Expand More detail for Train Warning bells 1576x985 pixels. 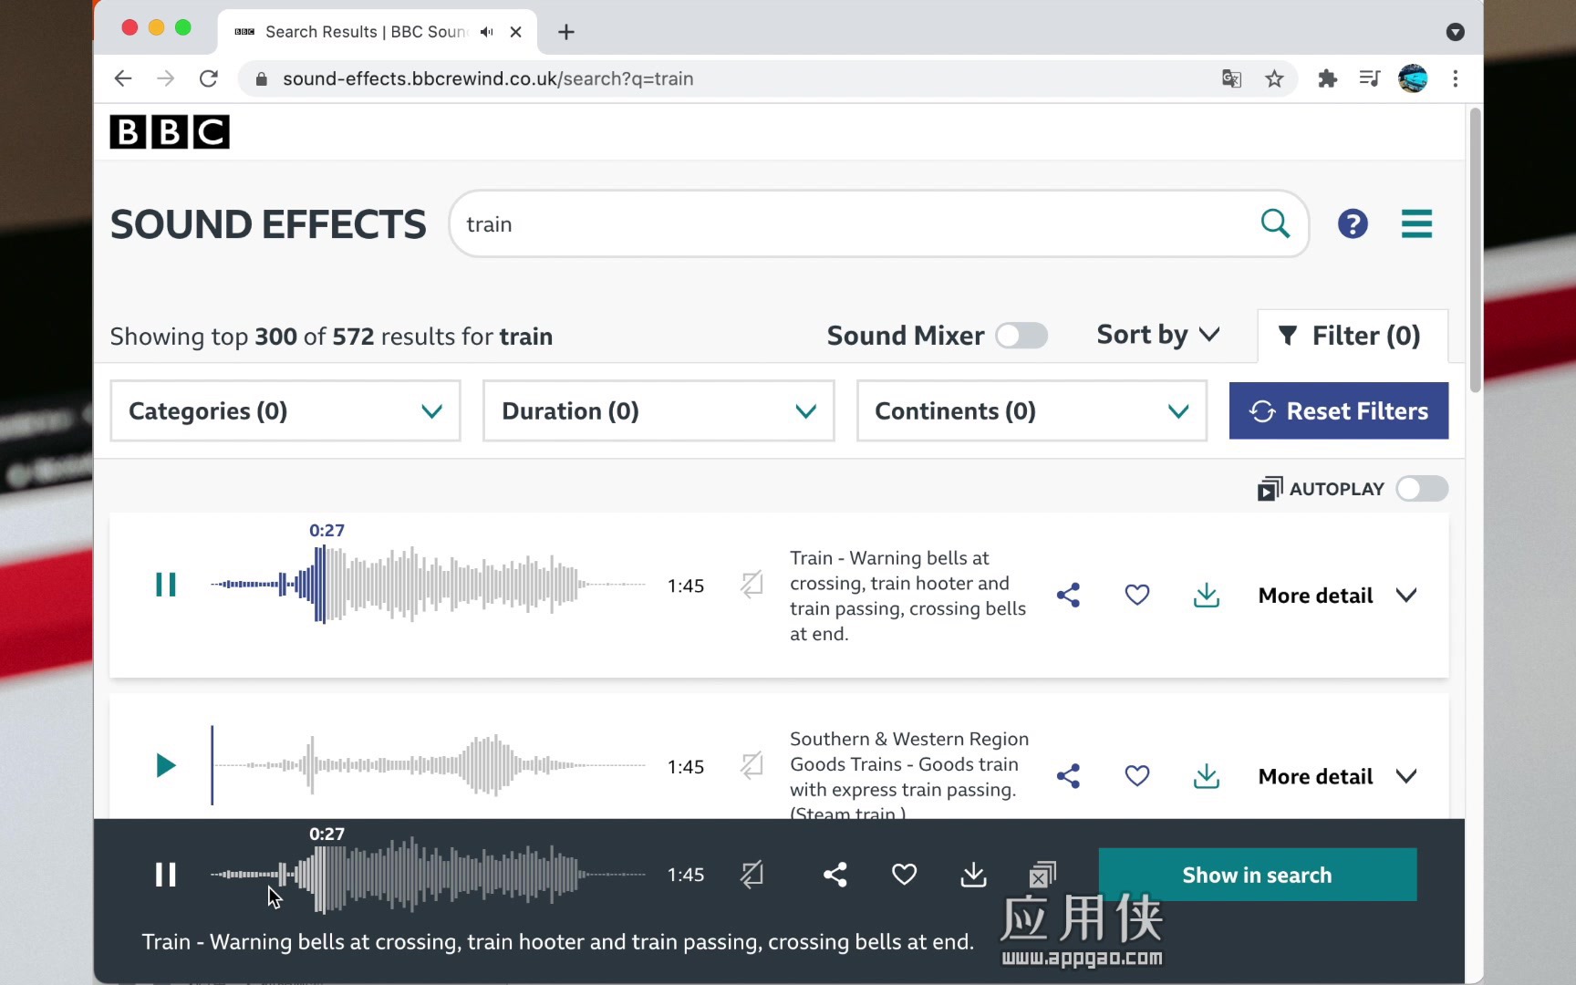pyautogui.click(x=1338, y=596)
